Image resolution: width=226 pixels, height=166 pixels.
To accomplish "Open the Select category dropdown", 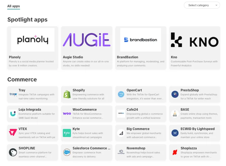I will pos(202,5).
